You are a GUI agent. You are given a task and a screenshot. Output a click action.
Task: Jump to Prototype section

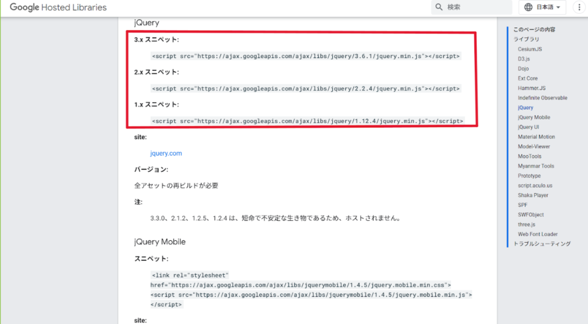coord(529,176)
